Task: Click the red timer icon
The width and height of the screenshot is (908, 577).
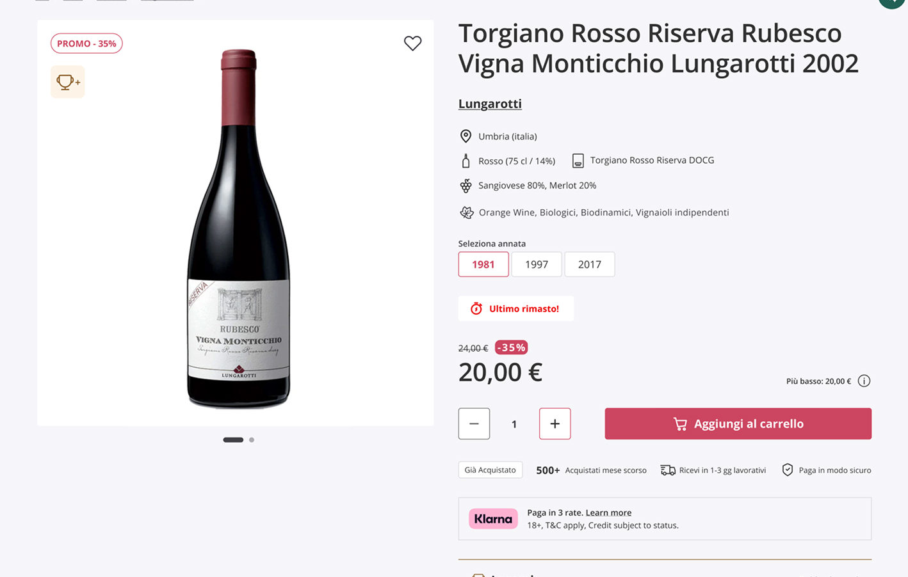Action: pyautogui.click(x=476, y=309)
